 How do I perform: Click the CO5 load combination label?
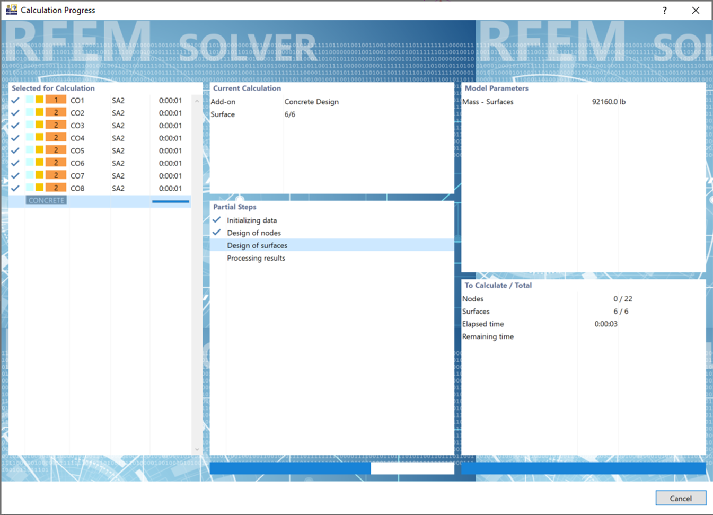click(77, 150)
